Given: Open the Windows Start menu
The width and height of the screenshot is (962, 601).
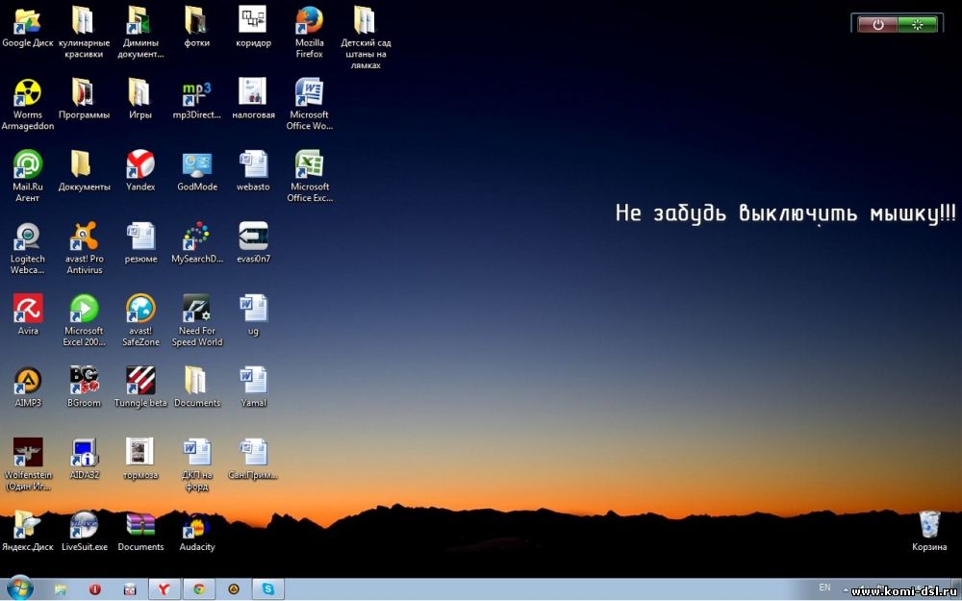Looking at the screenshot, I should (x=19, y=588).
